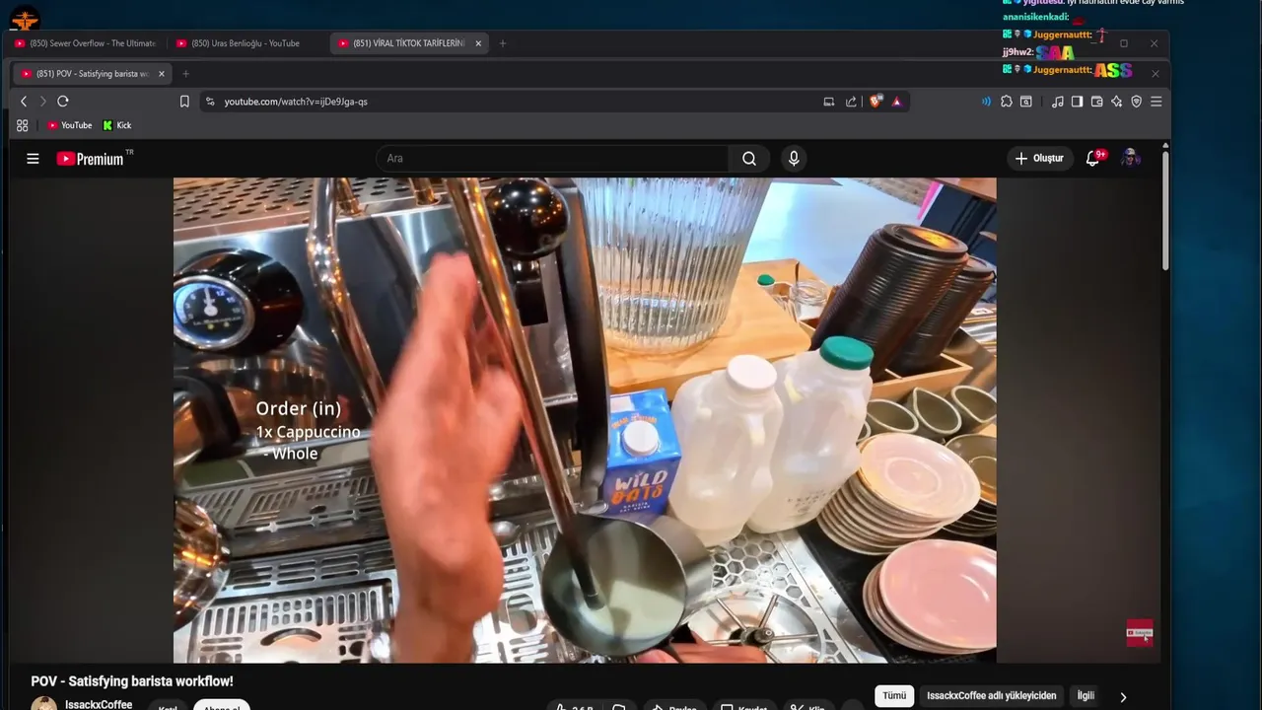Click the IssackxCoffee channel avatar

pyautogui.click(x=43, y=703)
